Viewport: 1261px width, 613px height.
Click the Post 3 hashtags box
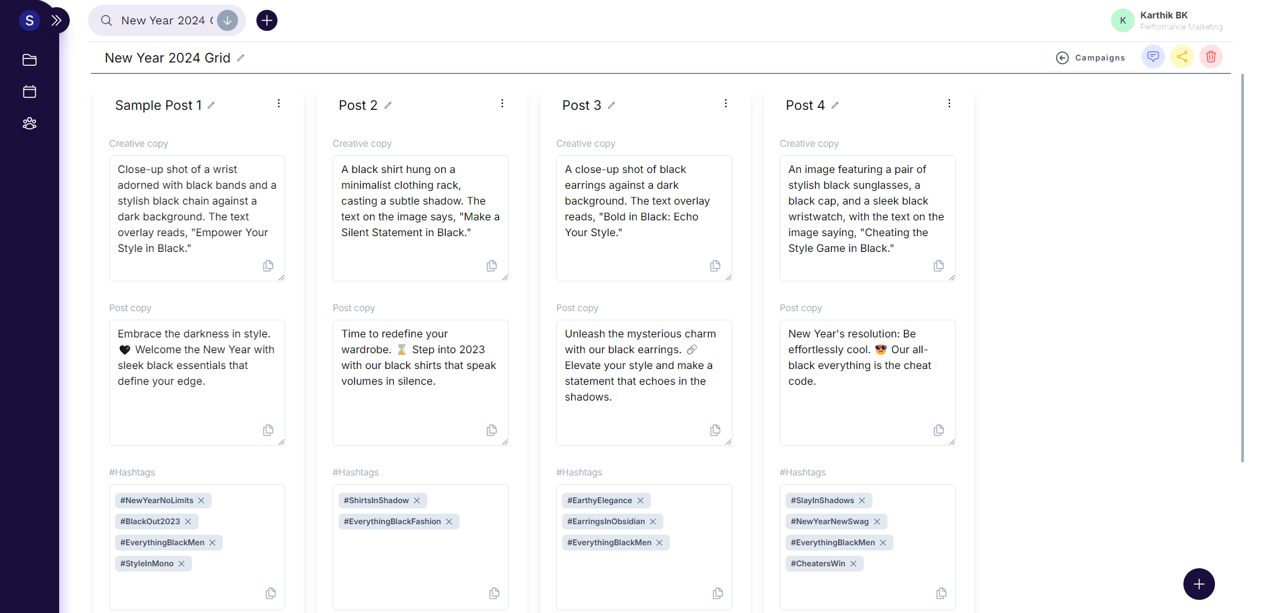(x=644, y=547)
